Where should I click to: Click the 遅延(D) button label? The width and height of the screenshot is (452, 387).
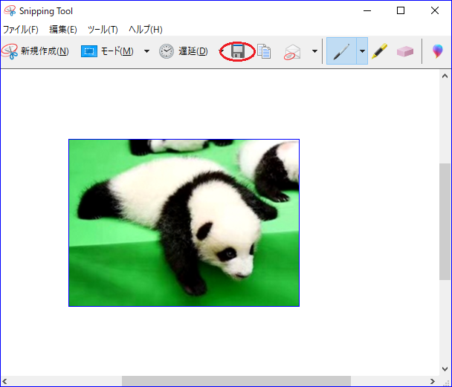(x=193, y=51)
